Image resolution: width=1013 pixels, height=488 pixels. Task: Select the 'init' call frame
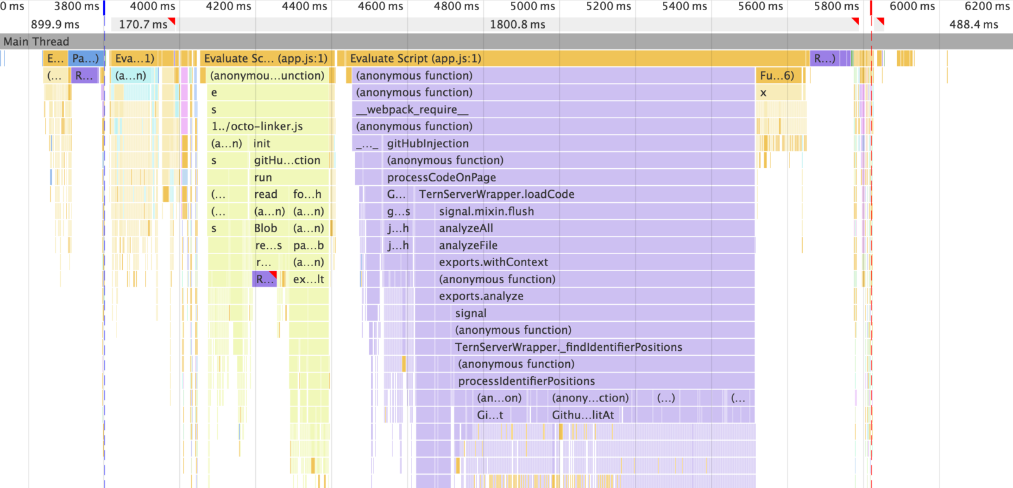(x=290, y=143)
